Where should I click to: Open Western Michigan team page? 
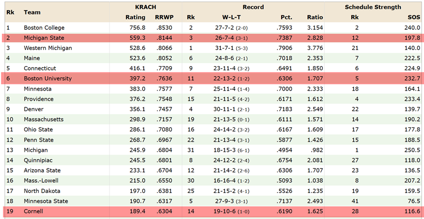click(48, 48)
